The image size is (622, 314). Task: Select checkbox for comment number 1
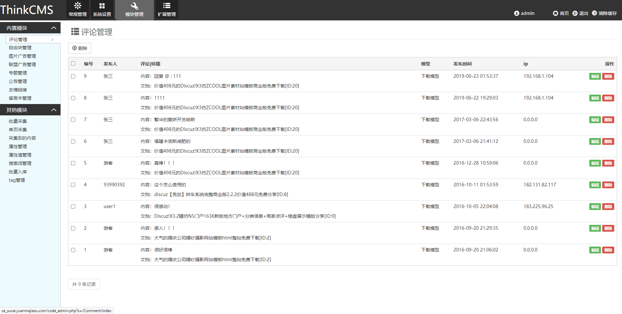(73, 250)
